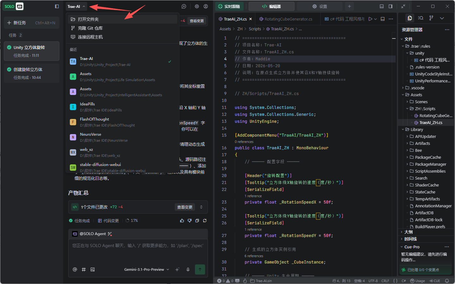Collapse the Cue-Pro section
Image resolution: width=455 pixels, height=284 pixels.
(402, 247)
